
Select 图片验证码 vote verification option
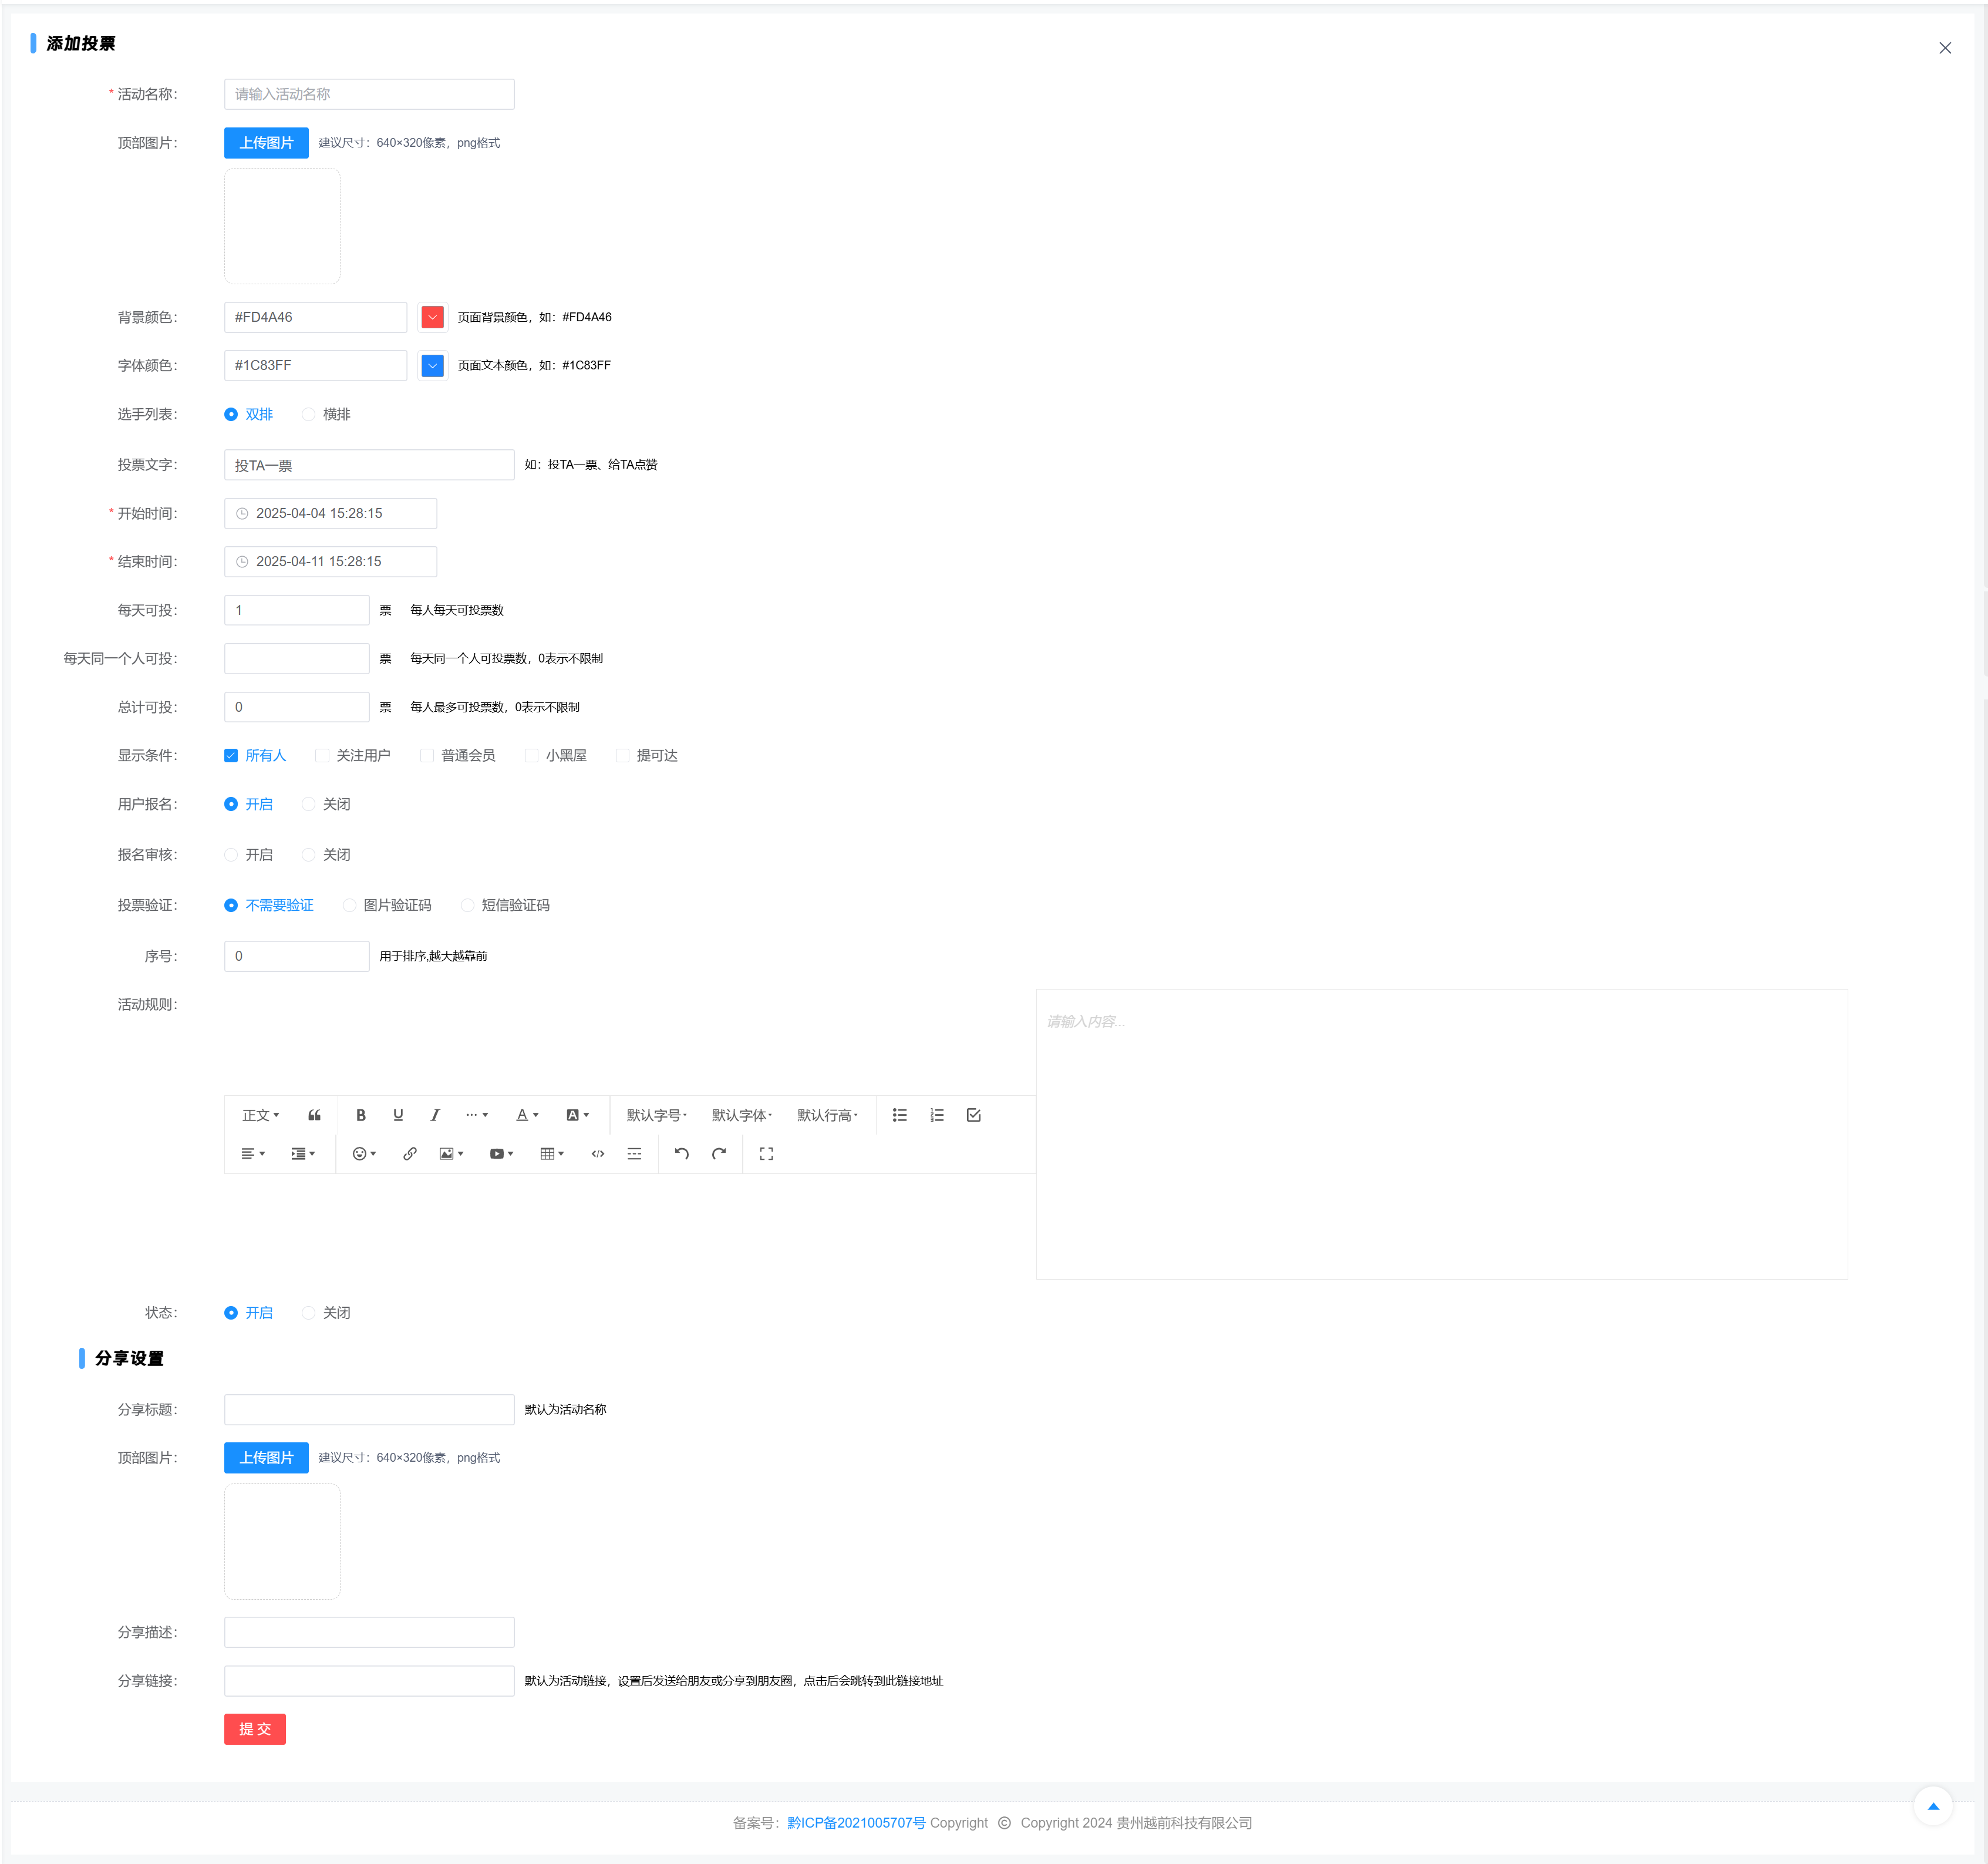point(349,906)
